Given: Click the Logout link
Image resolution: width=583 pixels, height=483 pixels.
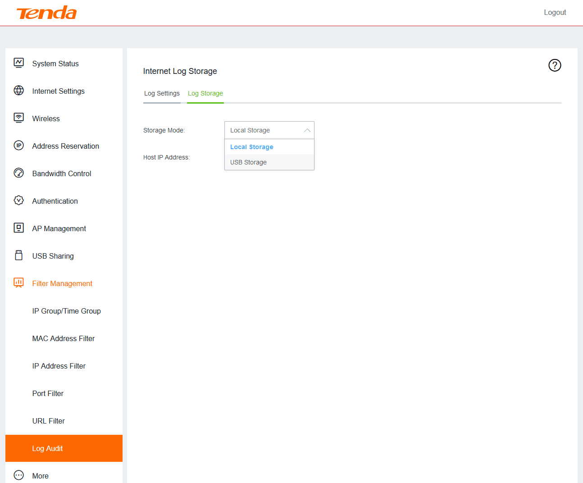Looking at the screenshot, I should [555, 13].
